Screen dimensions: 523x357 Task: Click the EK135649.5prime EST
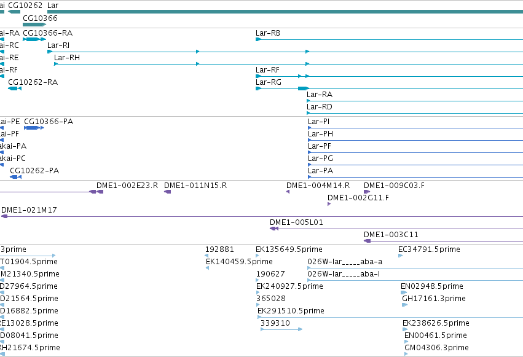click(x=257, y=256)
